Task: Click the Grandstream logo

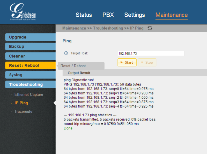Action: (x=23, y=12)
